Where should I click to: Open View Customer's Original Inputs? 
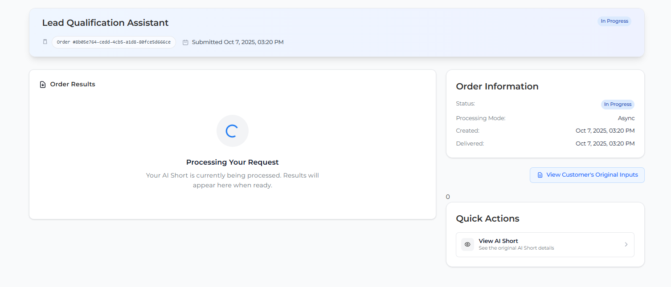pyautogui.click(x=587, y=175)
